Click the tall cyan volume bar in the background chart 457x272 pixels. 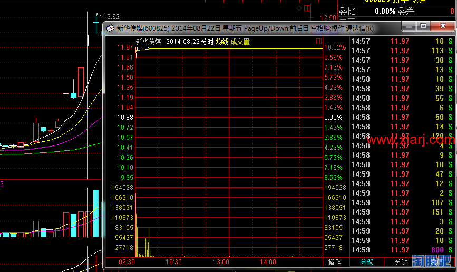tap(96, 213)
